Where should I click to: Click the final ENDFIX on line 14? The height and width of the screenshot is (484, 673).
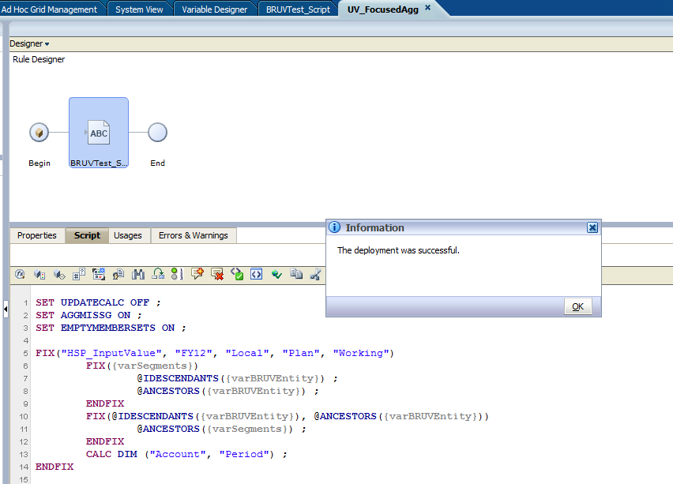[x=55, y=467]
